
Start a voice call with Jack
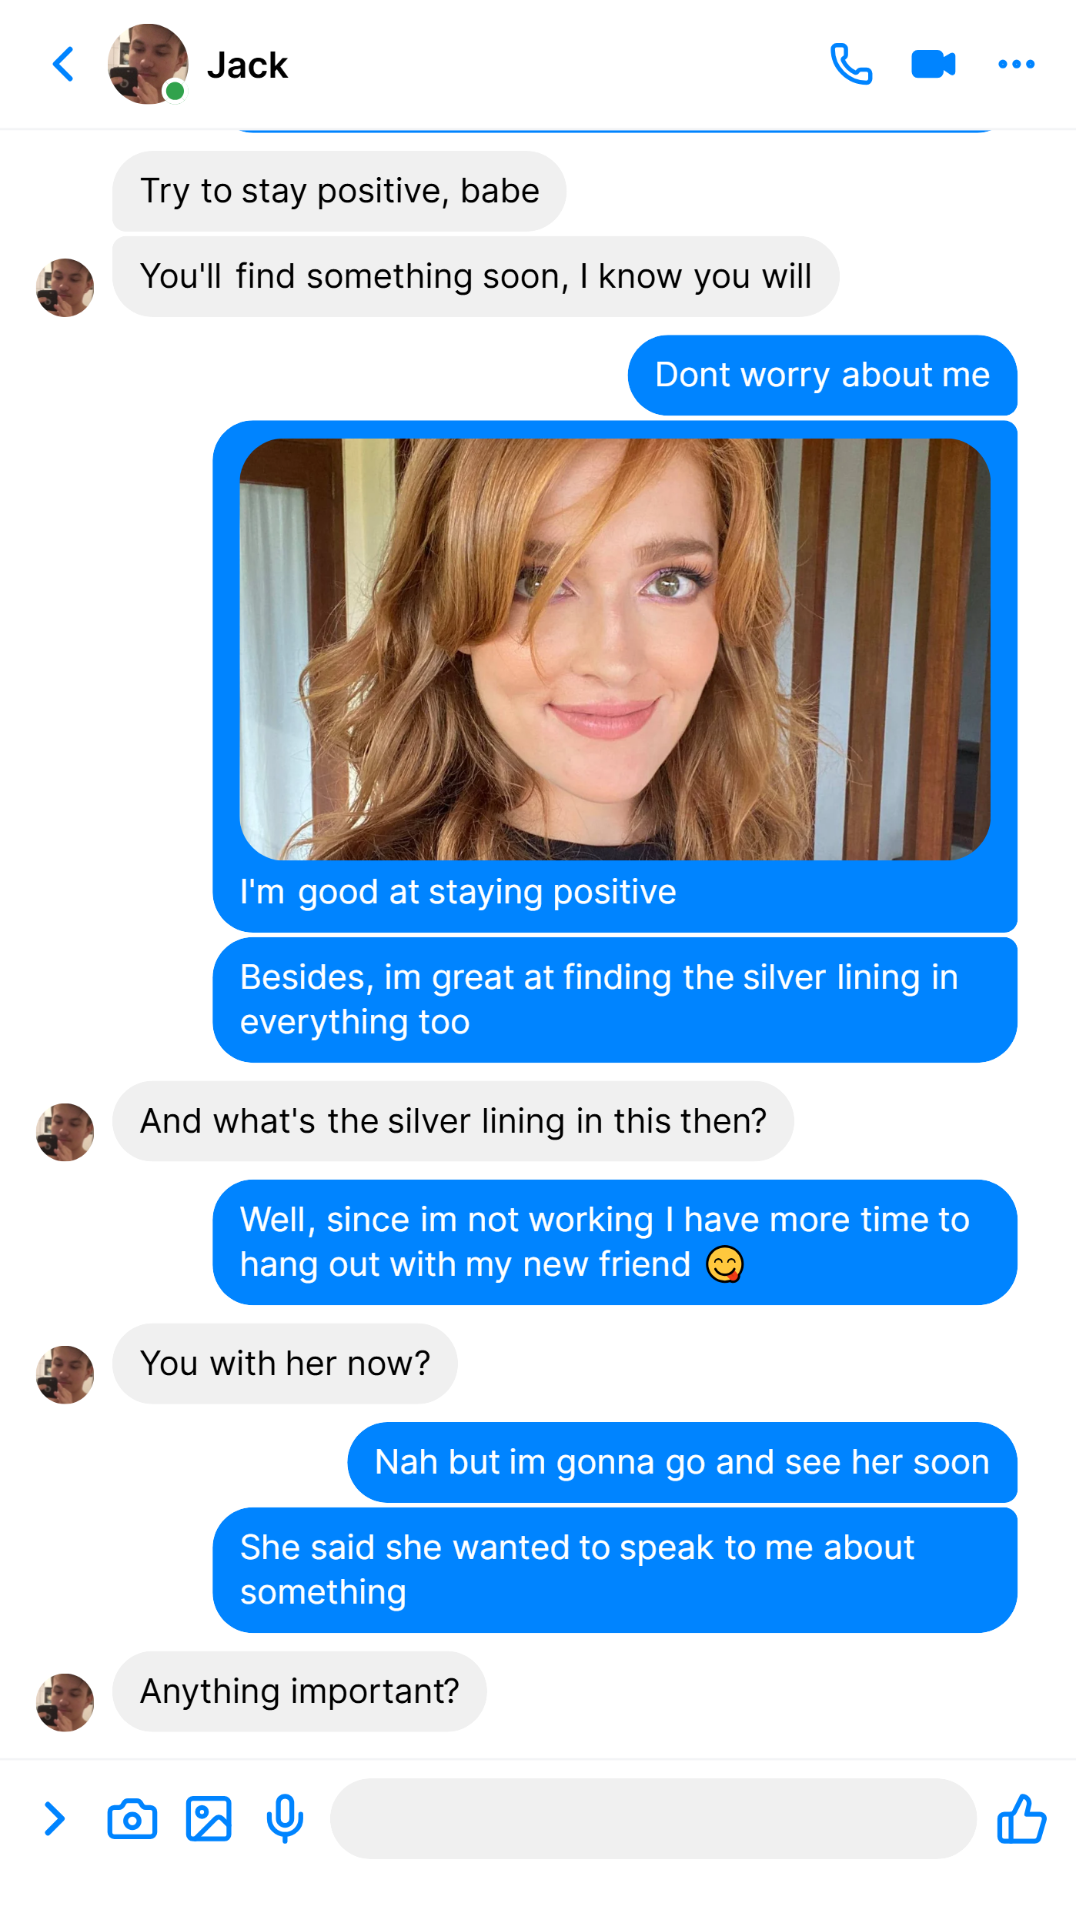(x=851, y=64)
